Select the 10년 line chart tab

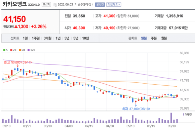pos(85,38)
